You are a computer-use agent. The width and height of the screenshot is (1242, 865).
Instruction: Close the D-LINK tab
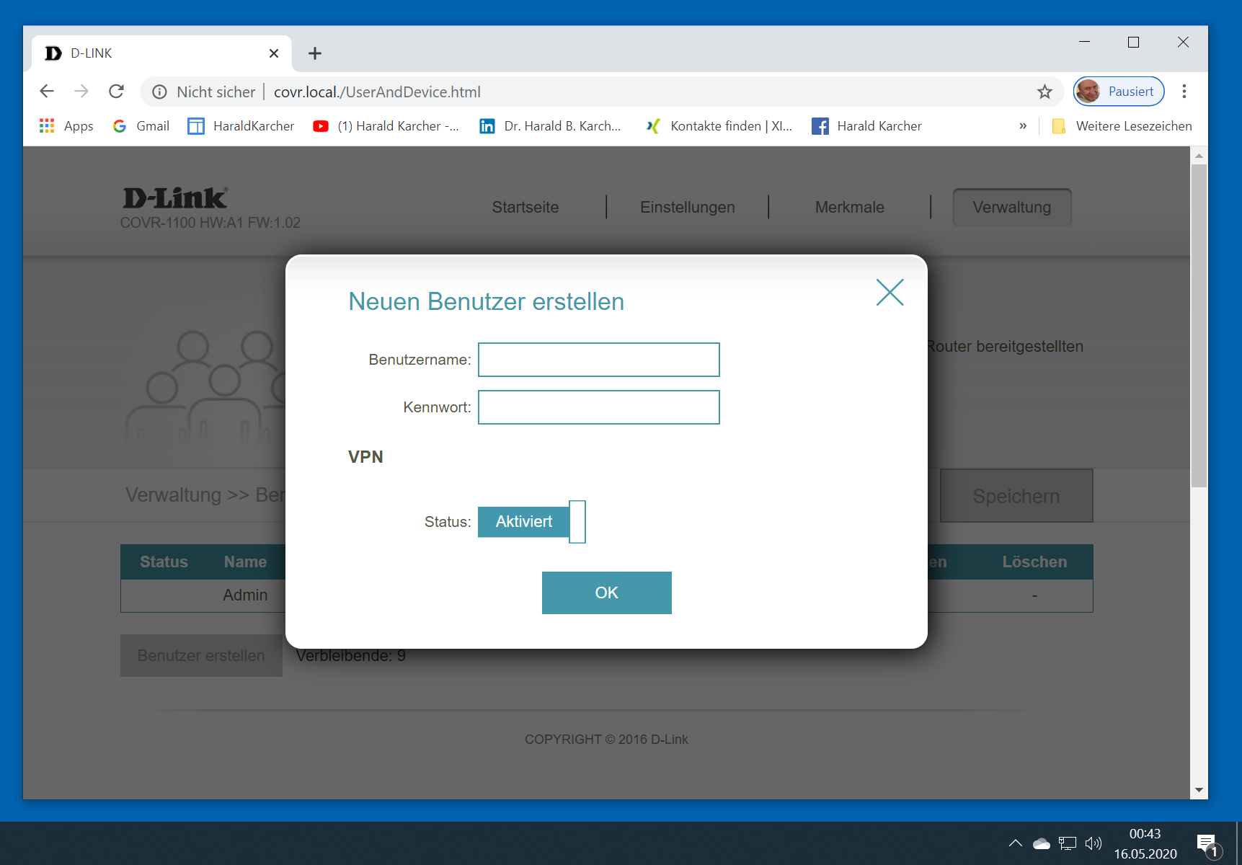pyautogui.click(x=274, y=53)
